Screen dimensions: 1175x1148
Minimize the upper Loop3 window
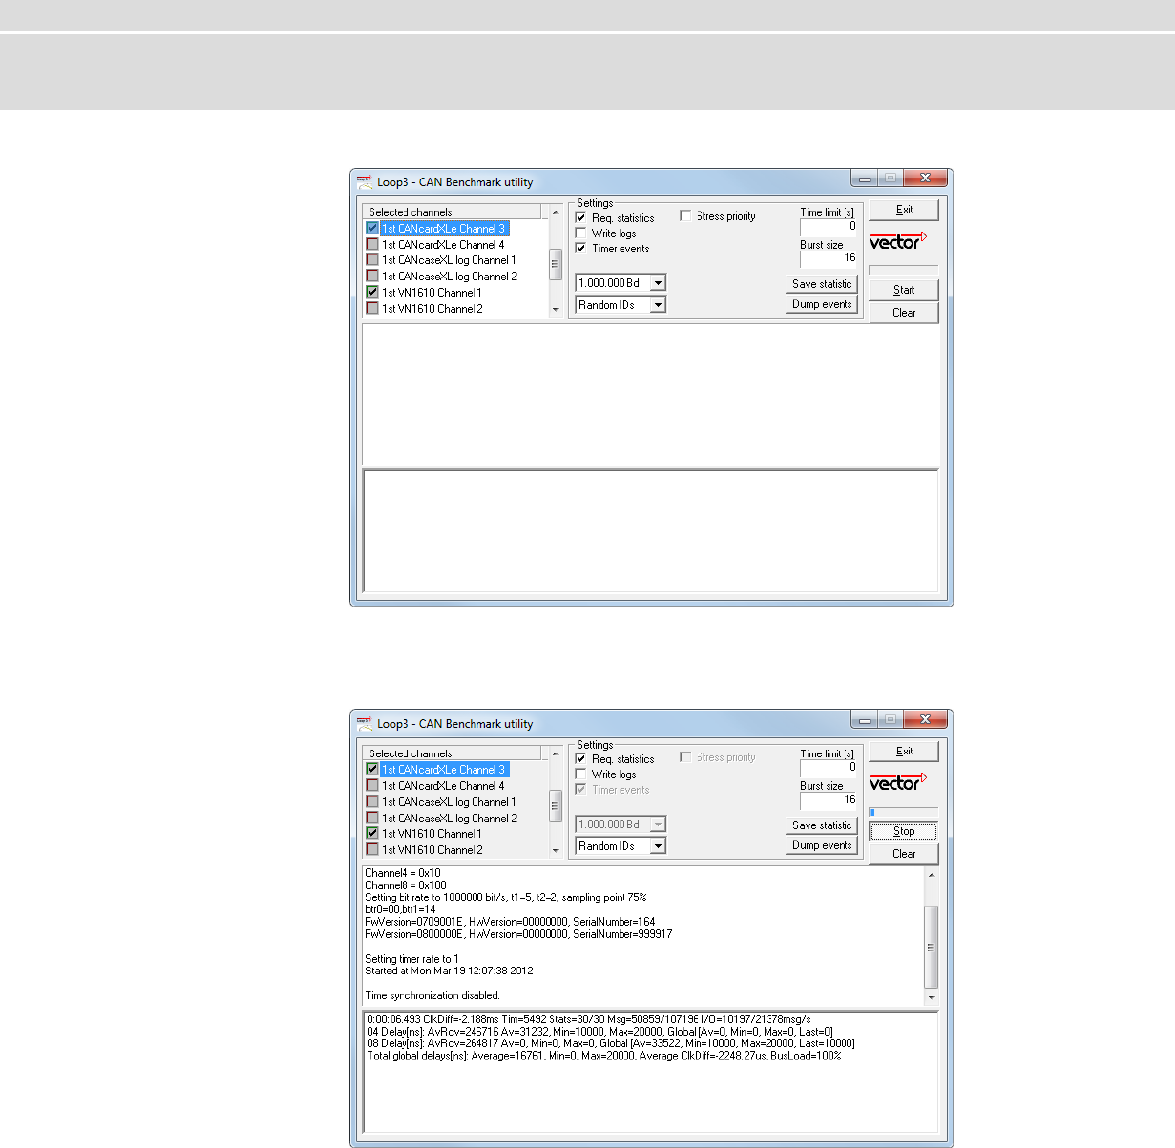point(865,179)
